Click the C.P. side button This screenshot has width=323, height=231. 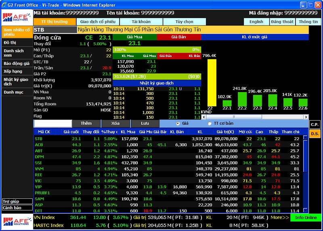coord(315,125)
